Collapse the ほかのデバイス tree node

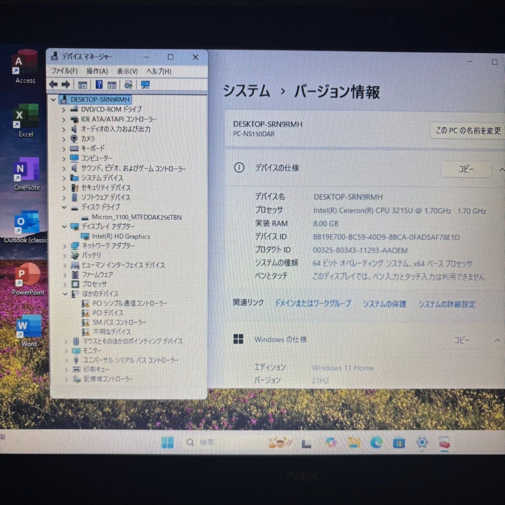(64, 294)
